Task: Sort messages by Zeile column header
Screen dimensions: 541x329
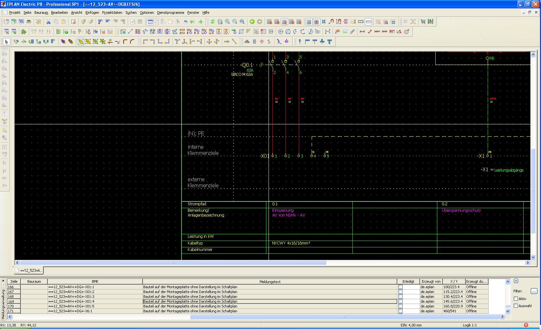Action: point(14,282)
